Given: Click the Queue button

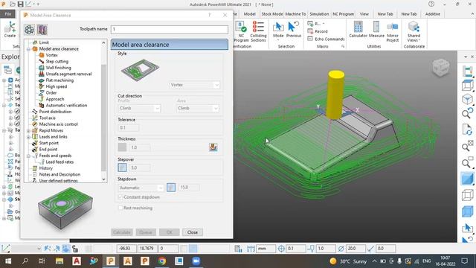Looking at the screenshot, I should (146, 232).
